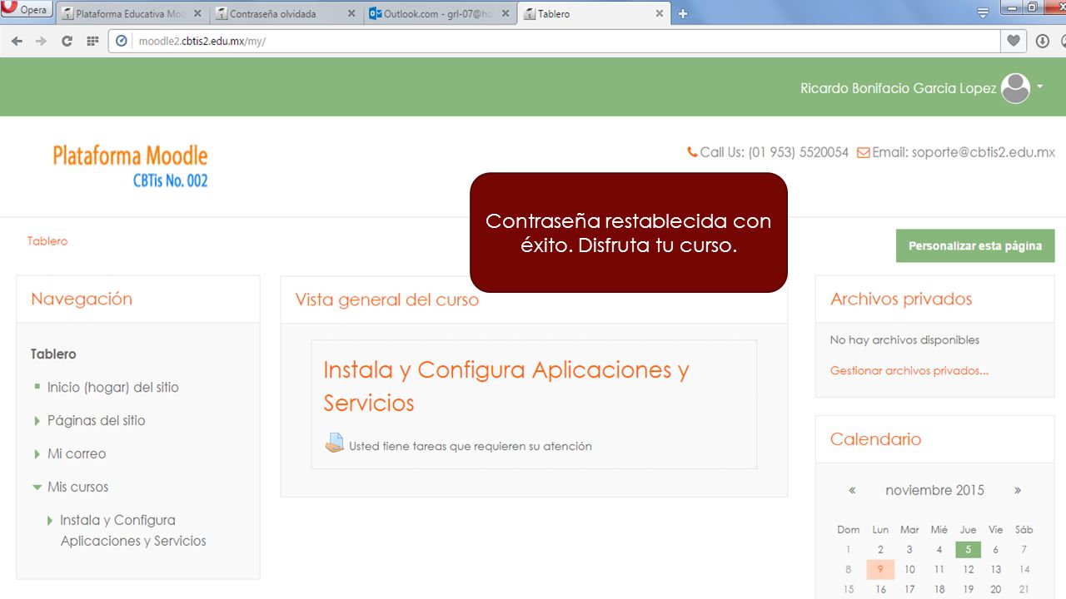Go to previous month in calendar
1066x599 pixels.
[852, 490]
